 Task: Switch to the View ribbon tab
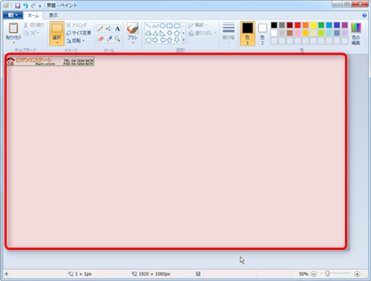53,16
